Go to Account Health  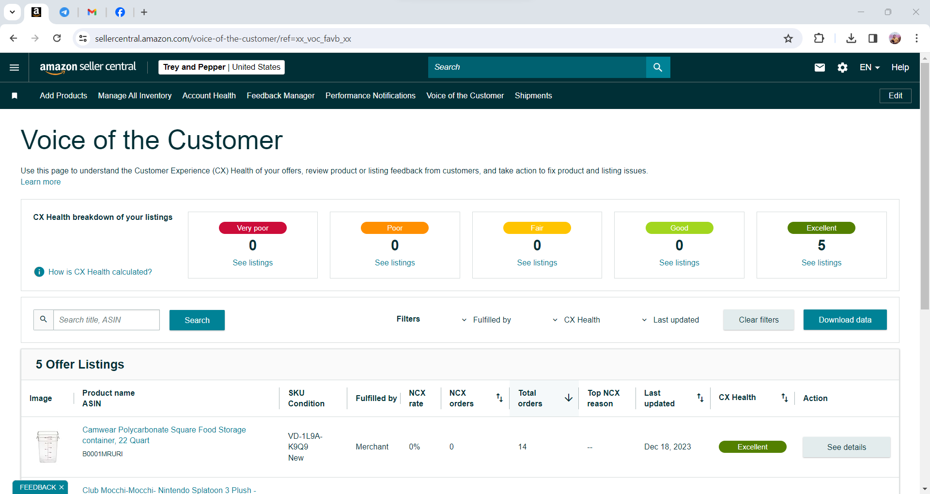209,96
